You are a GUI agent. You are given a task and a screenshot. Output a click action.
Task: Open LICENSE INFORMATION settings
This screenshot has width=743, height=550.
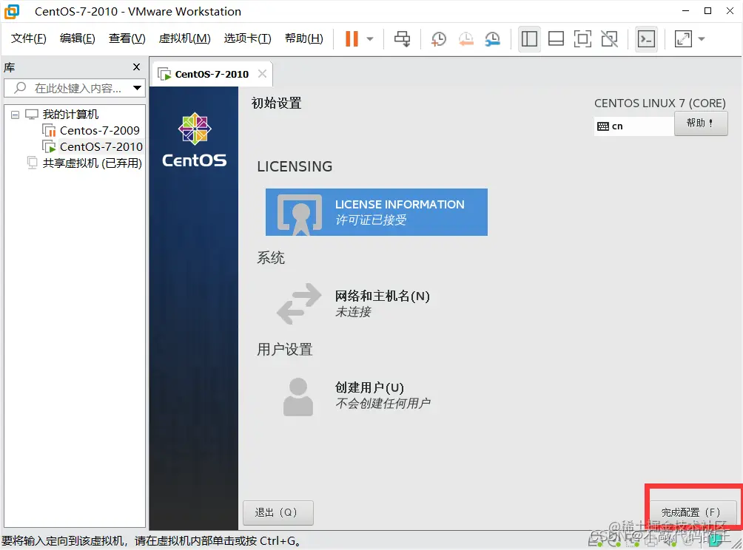pyautogui.click(x=376, y=212)
